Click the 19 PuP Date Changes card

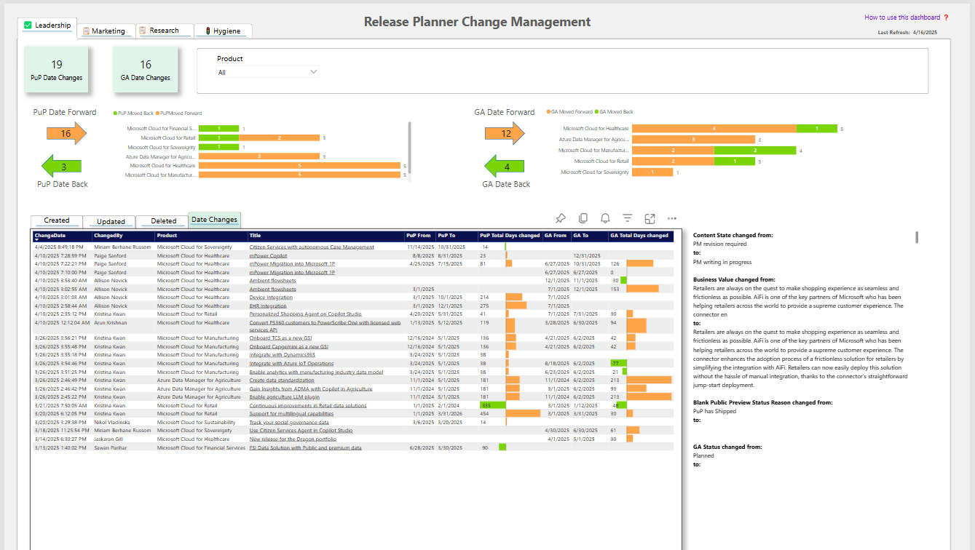coord(56,70)
